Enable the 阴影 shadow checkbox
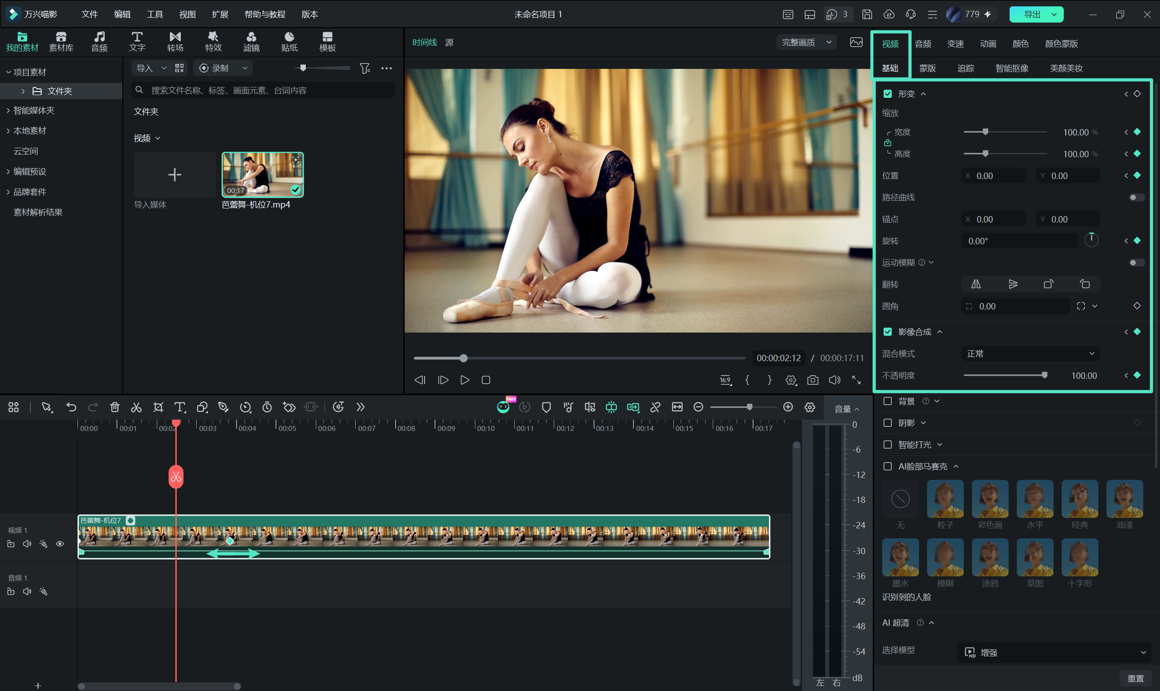Screen dimensions: 1160x691 point(888,423)
